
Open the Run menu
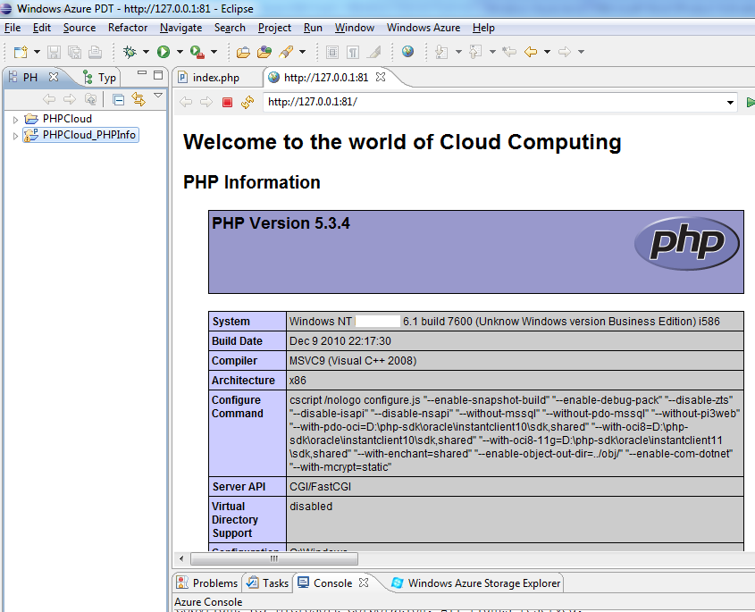pos(313,28)
